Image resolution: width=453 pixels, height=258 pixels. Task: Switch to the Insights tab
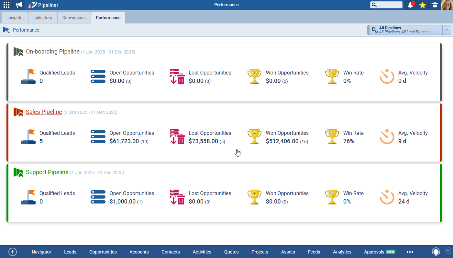(15, 18)
